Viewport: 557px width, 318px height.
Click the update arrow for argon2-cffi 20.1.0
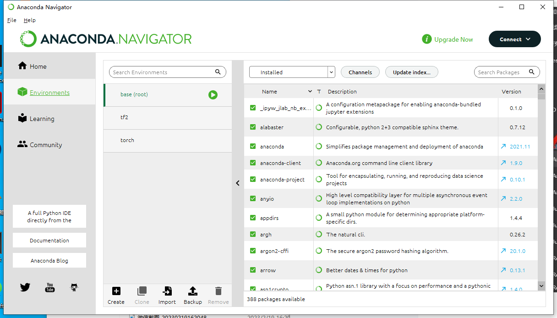coord(503,251)
